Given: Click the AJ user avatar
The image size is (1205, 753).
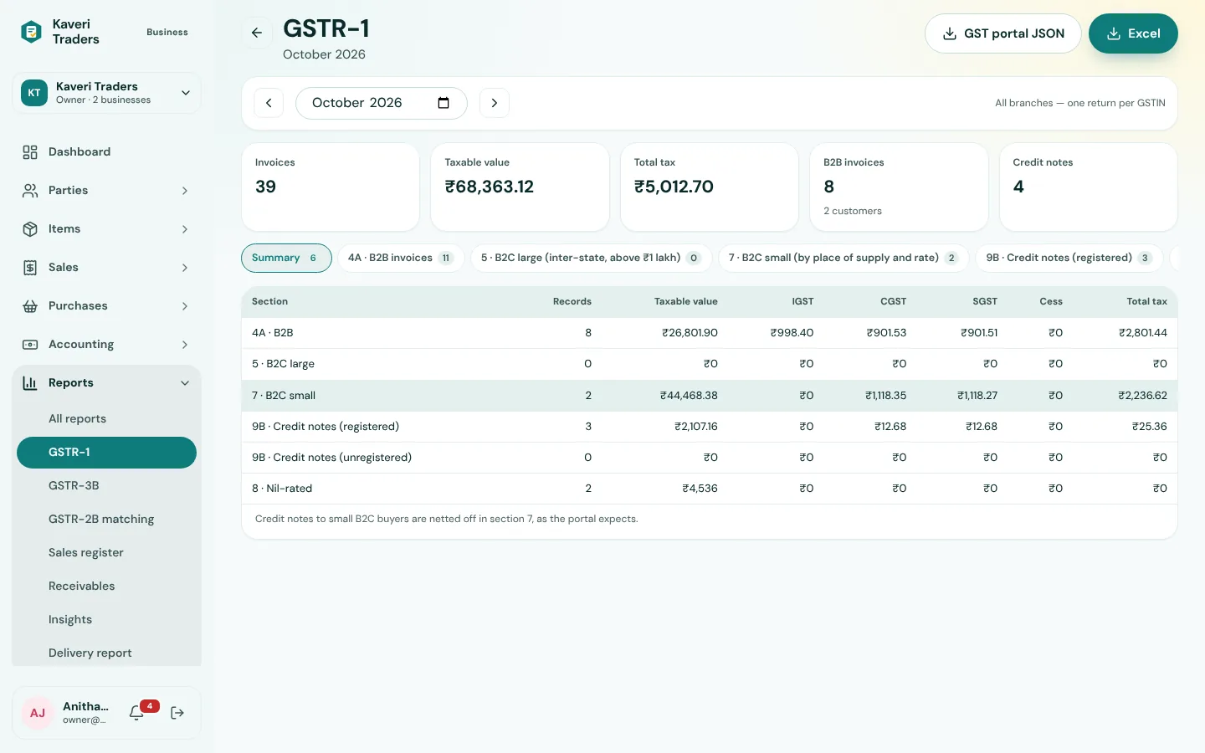Looking at the screenshot, I should point(38,713).
